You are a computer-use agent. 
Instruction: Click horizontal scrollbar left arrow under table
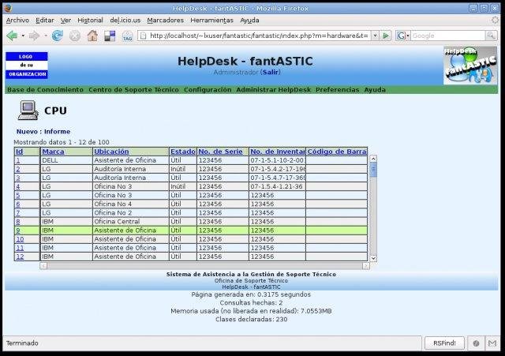43,266
